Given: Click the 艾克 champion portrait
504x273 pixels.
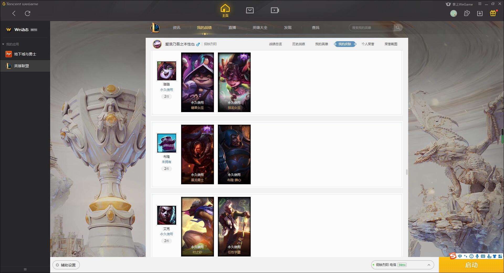Looking at the screenshot, I should [167, 215].
